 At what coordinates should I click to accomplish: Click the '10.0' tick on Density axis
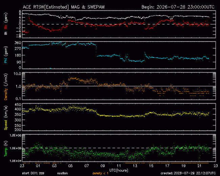(x=17, y=74)
